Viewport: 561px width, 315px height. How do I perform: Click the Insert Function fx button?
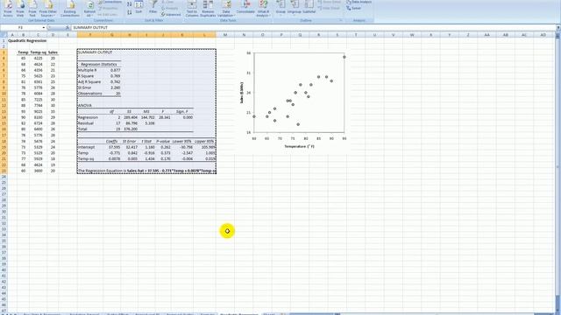[67, 27]
